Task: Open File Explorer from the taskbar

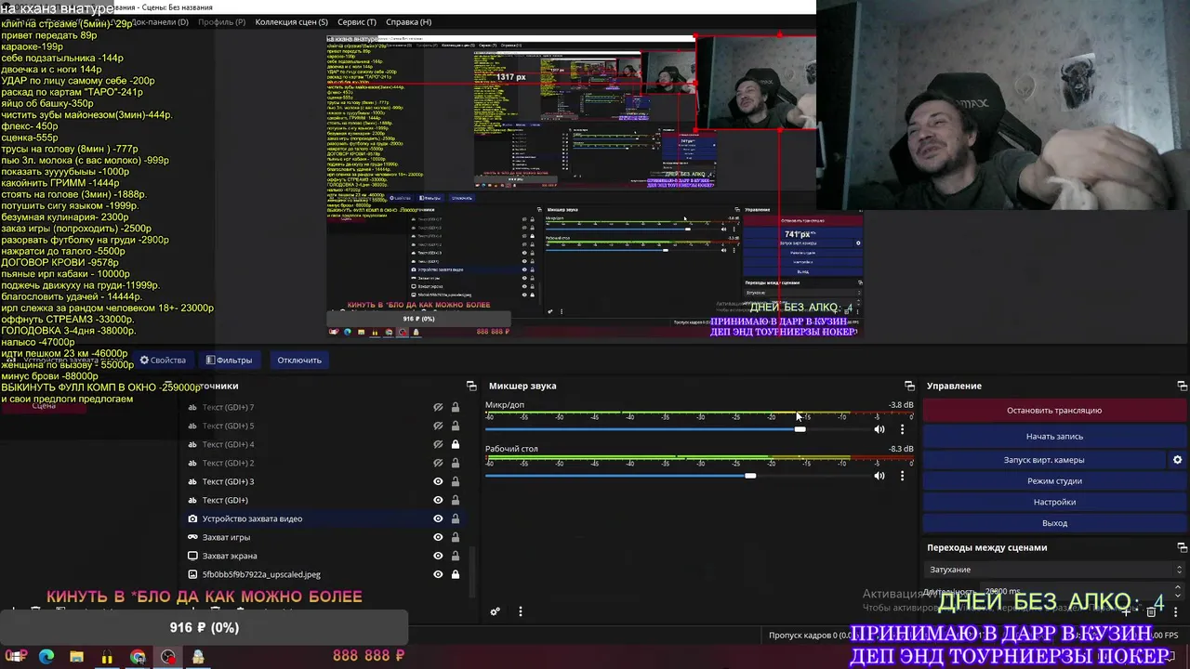Action: pyautogui.click(x=76, y=657)
